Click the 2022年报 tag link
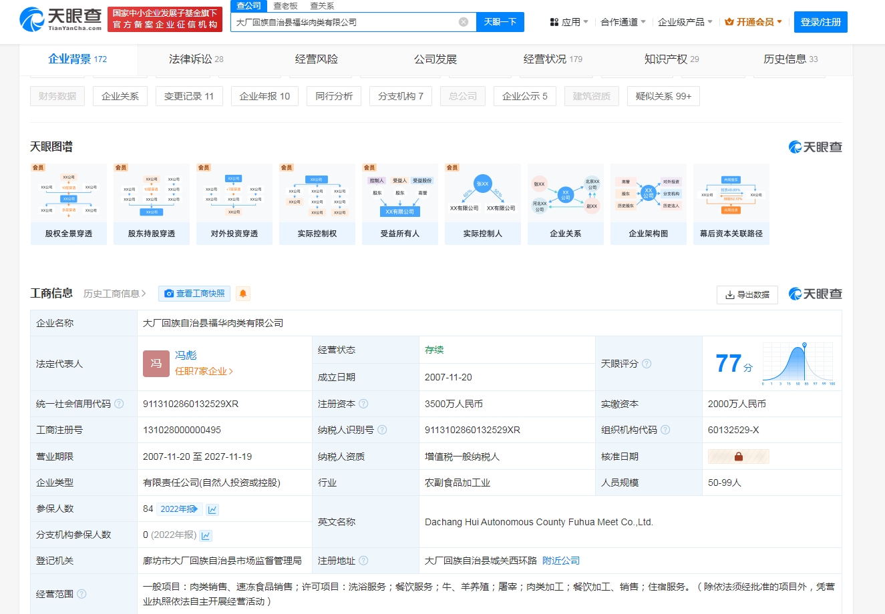The width and height of the screenshot is (885, 614). point(179,509)
